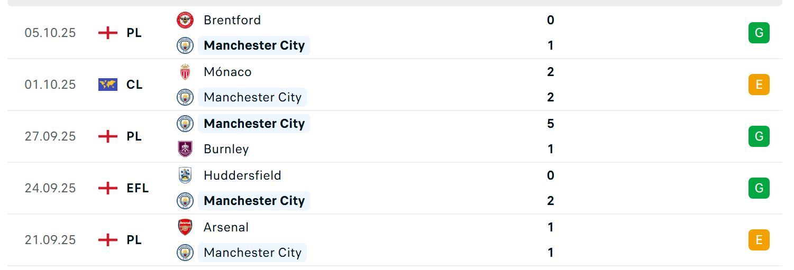This screenshot has height=270, width=794.
Task: Select the 21.09.25 match date
Action: [50, 240]
